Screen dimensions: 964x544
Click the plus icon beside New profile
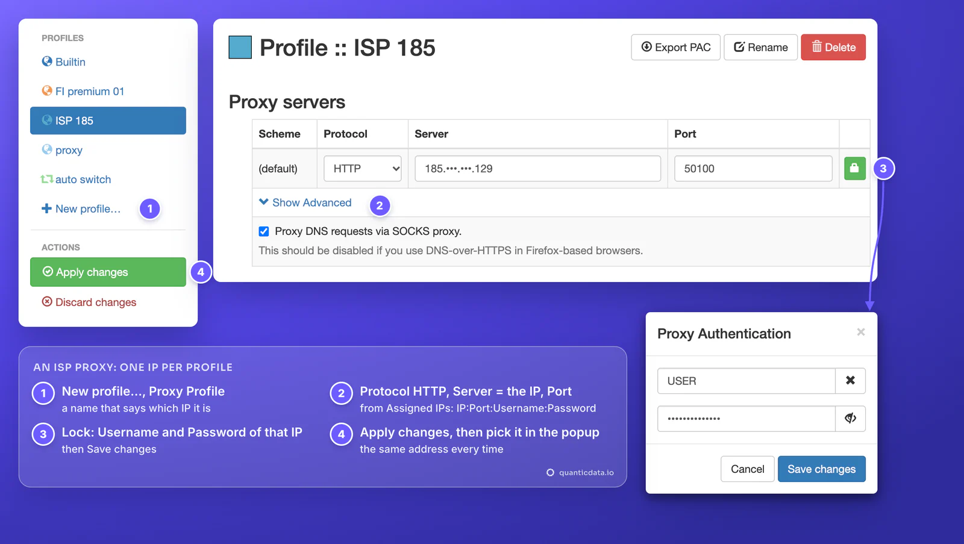coord(46,208)
